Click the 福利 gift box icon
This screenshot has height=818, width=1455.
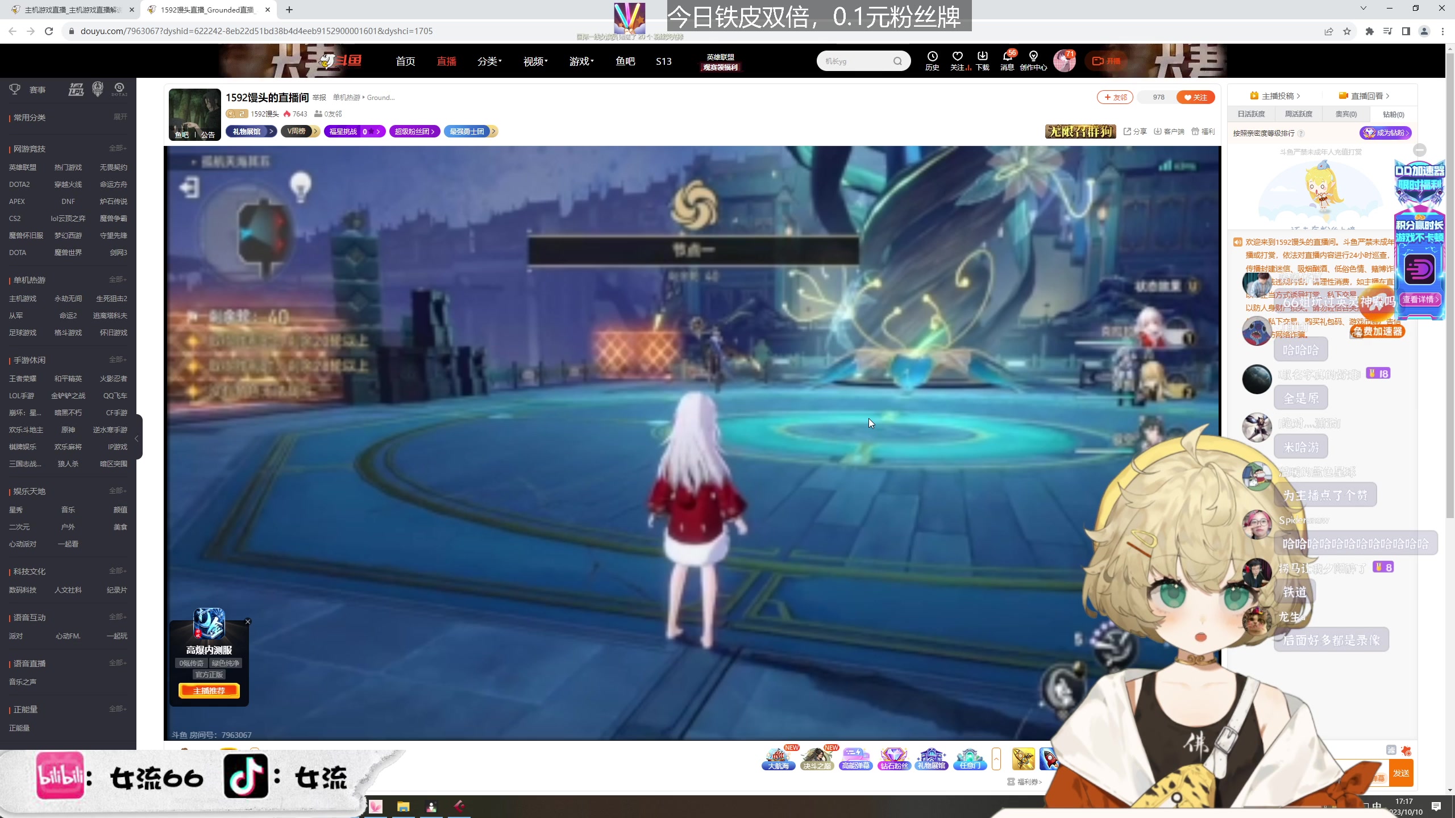(1203, 131)
